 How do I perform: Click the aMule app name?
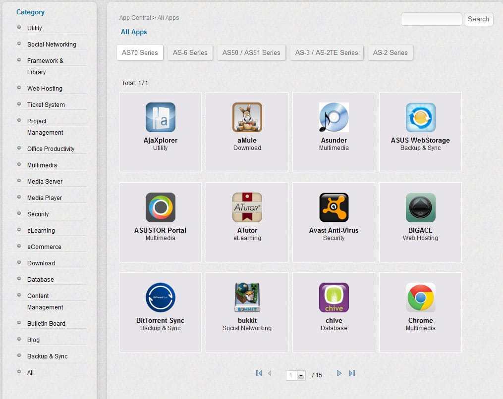[x=247, y=141]
